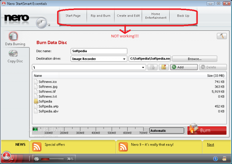Click the Delete button
Screen dimensions: 232x164
213,67
